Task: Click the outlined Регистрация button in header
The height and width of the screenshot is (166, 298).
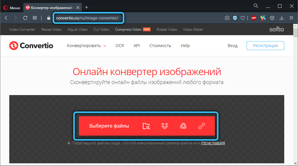Action: 265,46
